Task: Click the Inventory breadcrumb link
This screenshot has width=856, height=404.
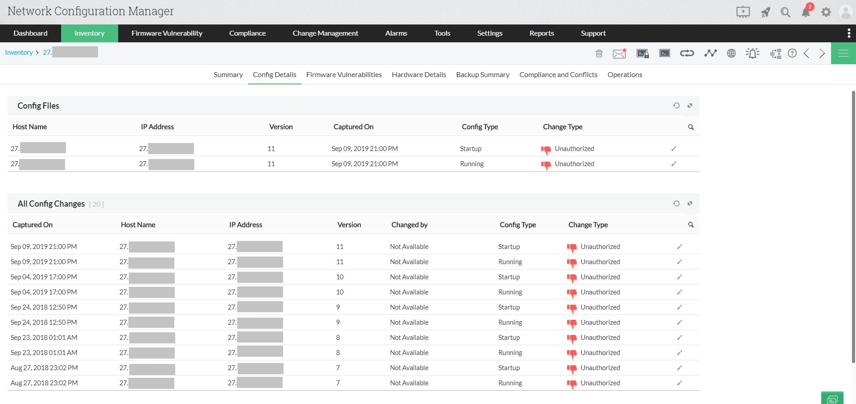Action: pos(19,53)
